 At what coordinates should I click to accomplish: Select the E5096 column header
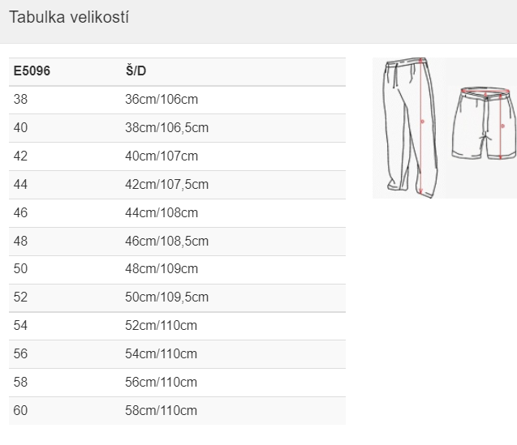(x=32, y=71)
